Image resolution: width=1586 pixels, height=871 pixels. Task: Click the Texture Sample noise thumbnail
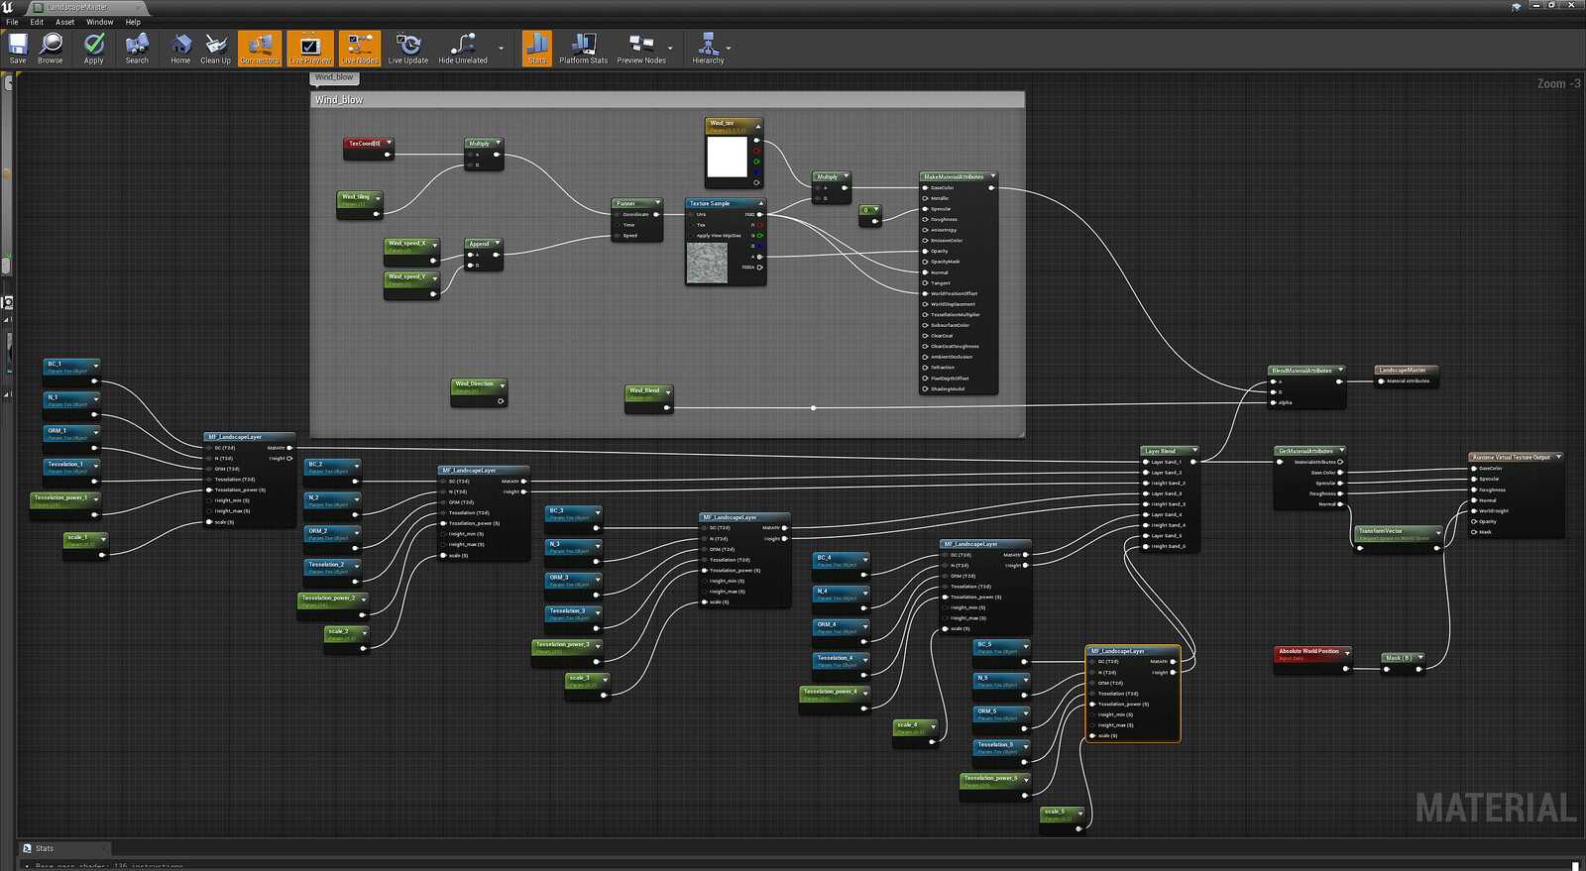coord(707,263)
